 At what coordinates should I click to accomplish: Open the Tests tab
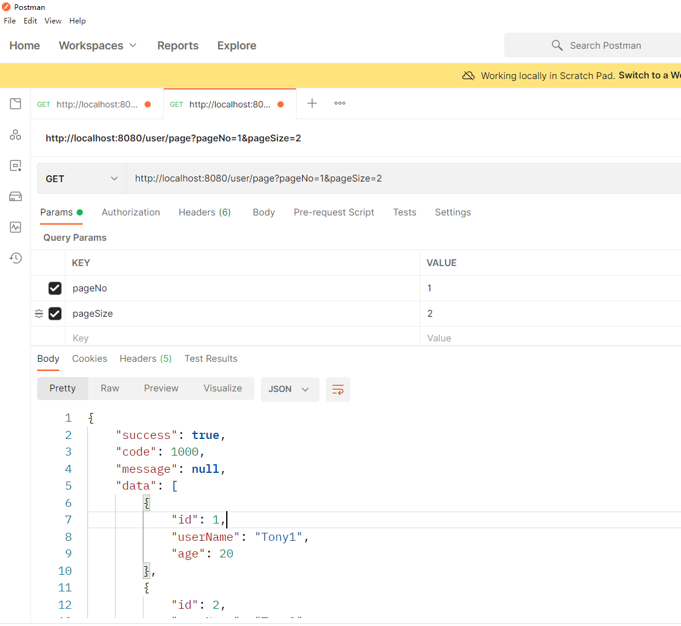pyautogui.click(x=404, y=212)
